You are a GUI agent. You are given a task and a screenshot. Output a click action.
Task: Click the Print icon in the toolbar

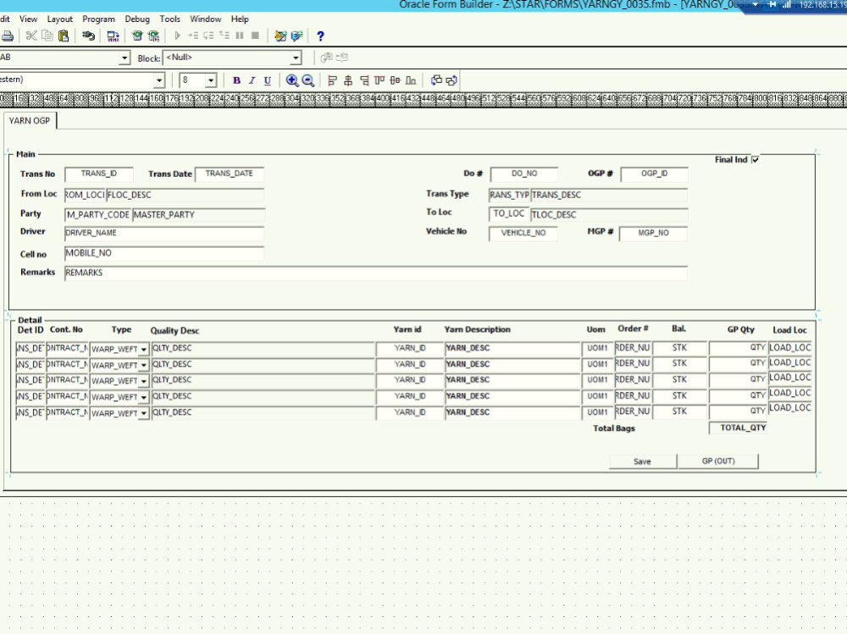8,36
